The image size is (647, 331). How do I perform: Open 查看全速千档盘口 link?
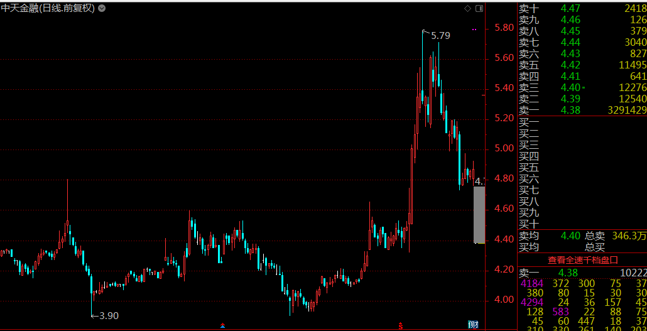tap(582, 259)
